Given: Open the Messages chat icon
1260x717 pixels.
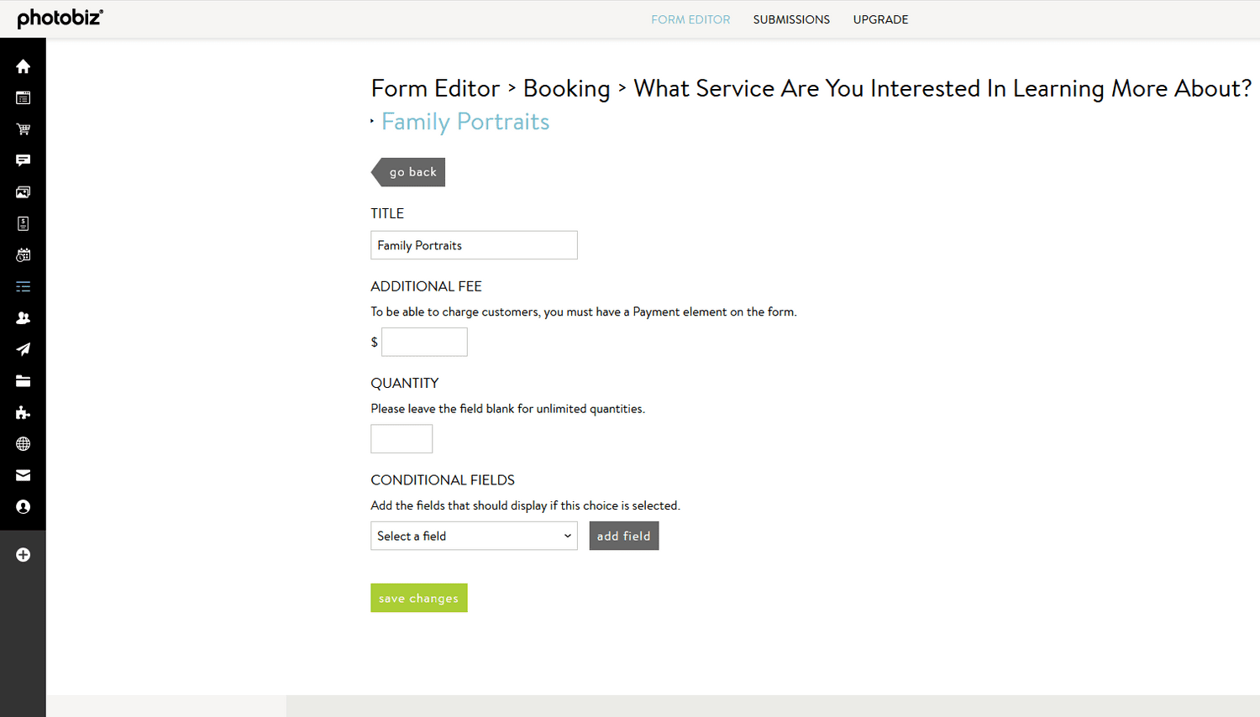Looking at the screenshot, I should [x=23, y=160].
